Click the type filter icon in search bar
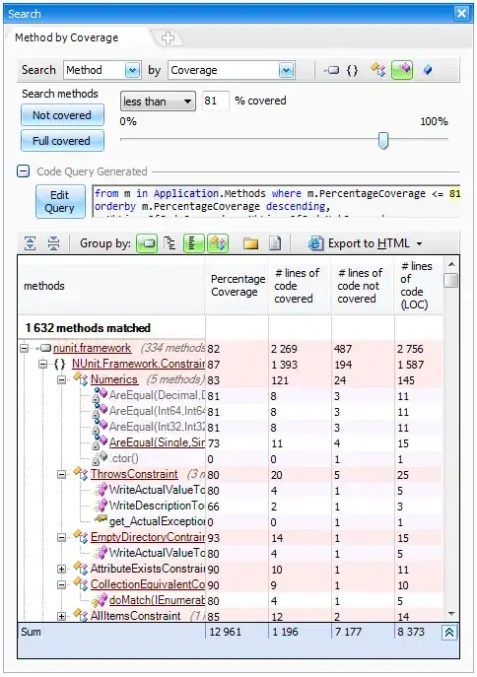Image resolution: width=477 pixels, height=677 pixels. [377, 70]
